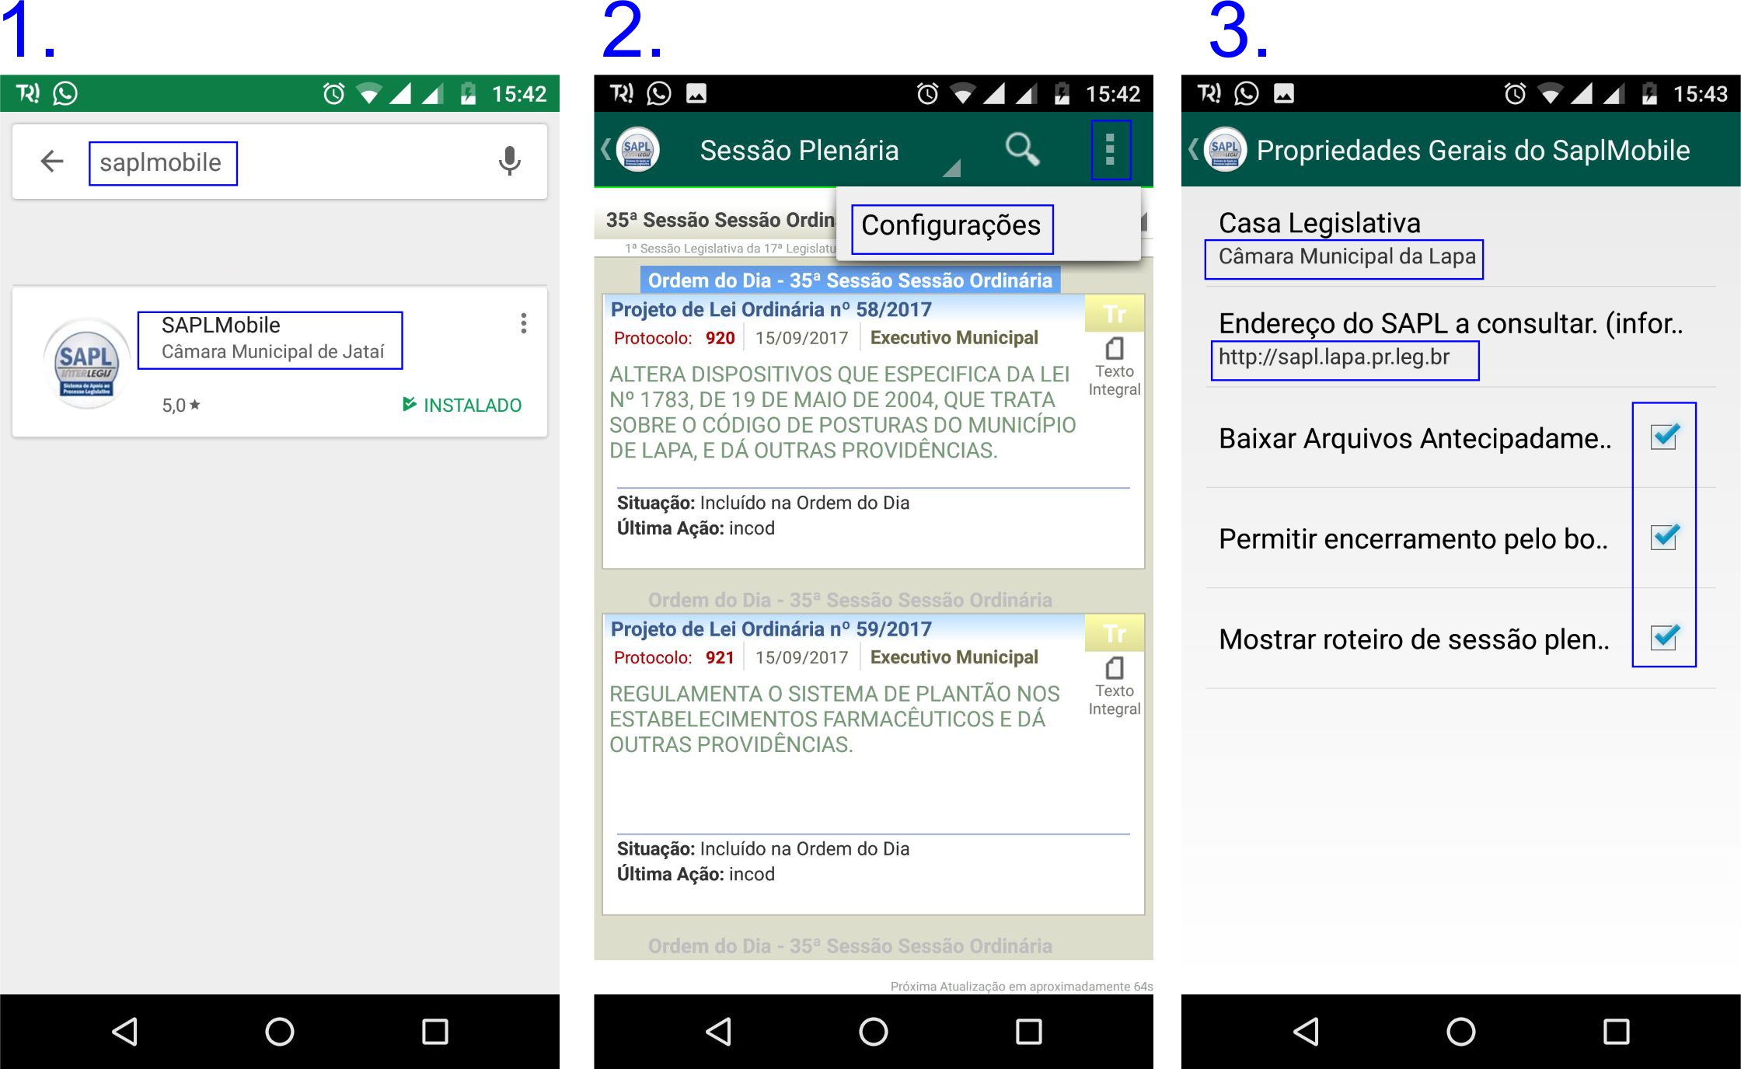The height and width of the screenshot is (1069, 1741).
Task: Open the SAPLMobile app result options menu
Action: [x=523, y=323]
